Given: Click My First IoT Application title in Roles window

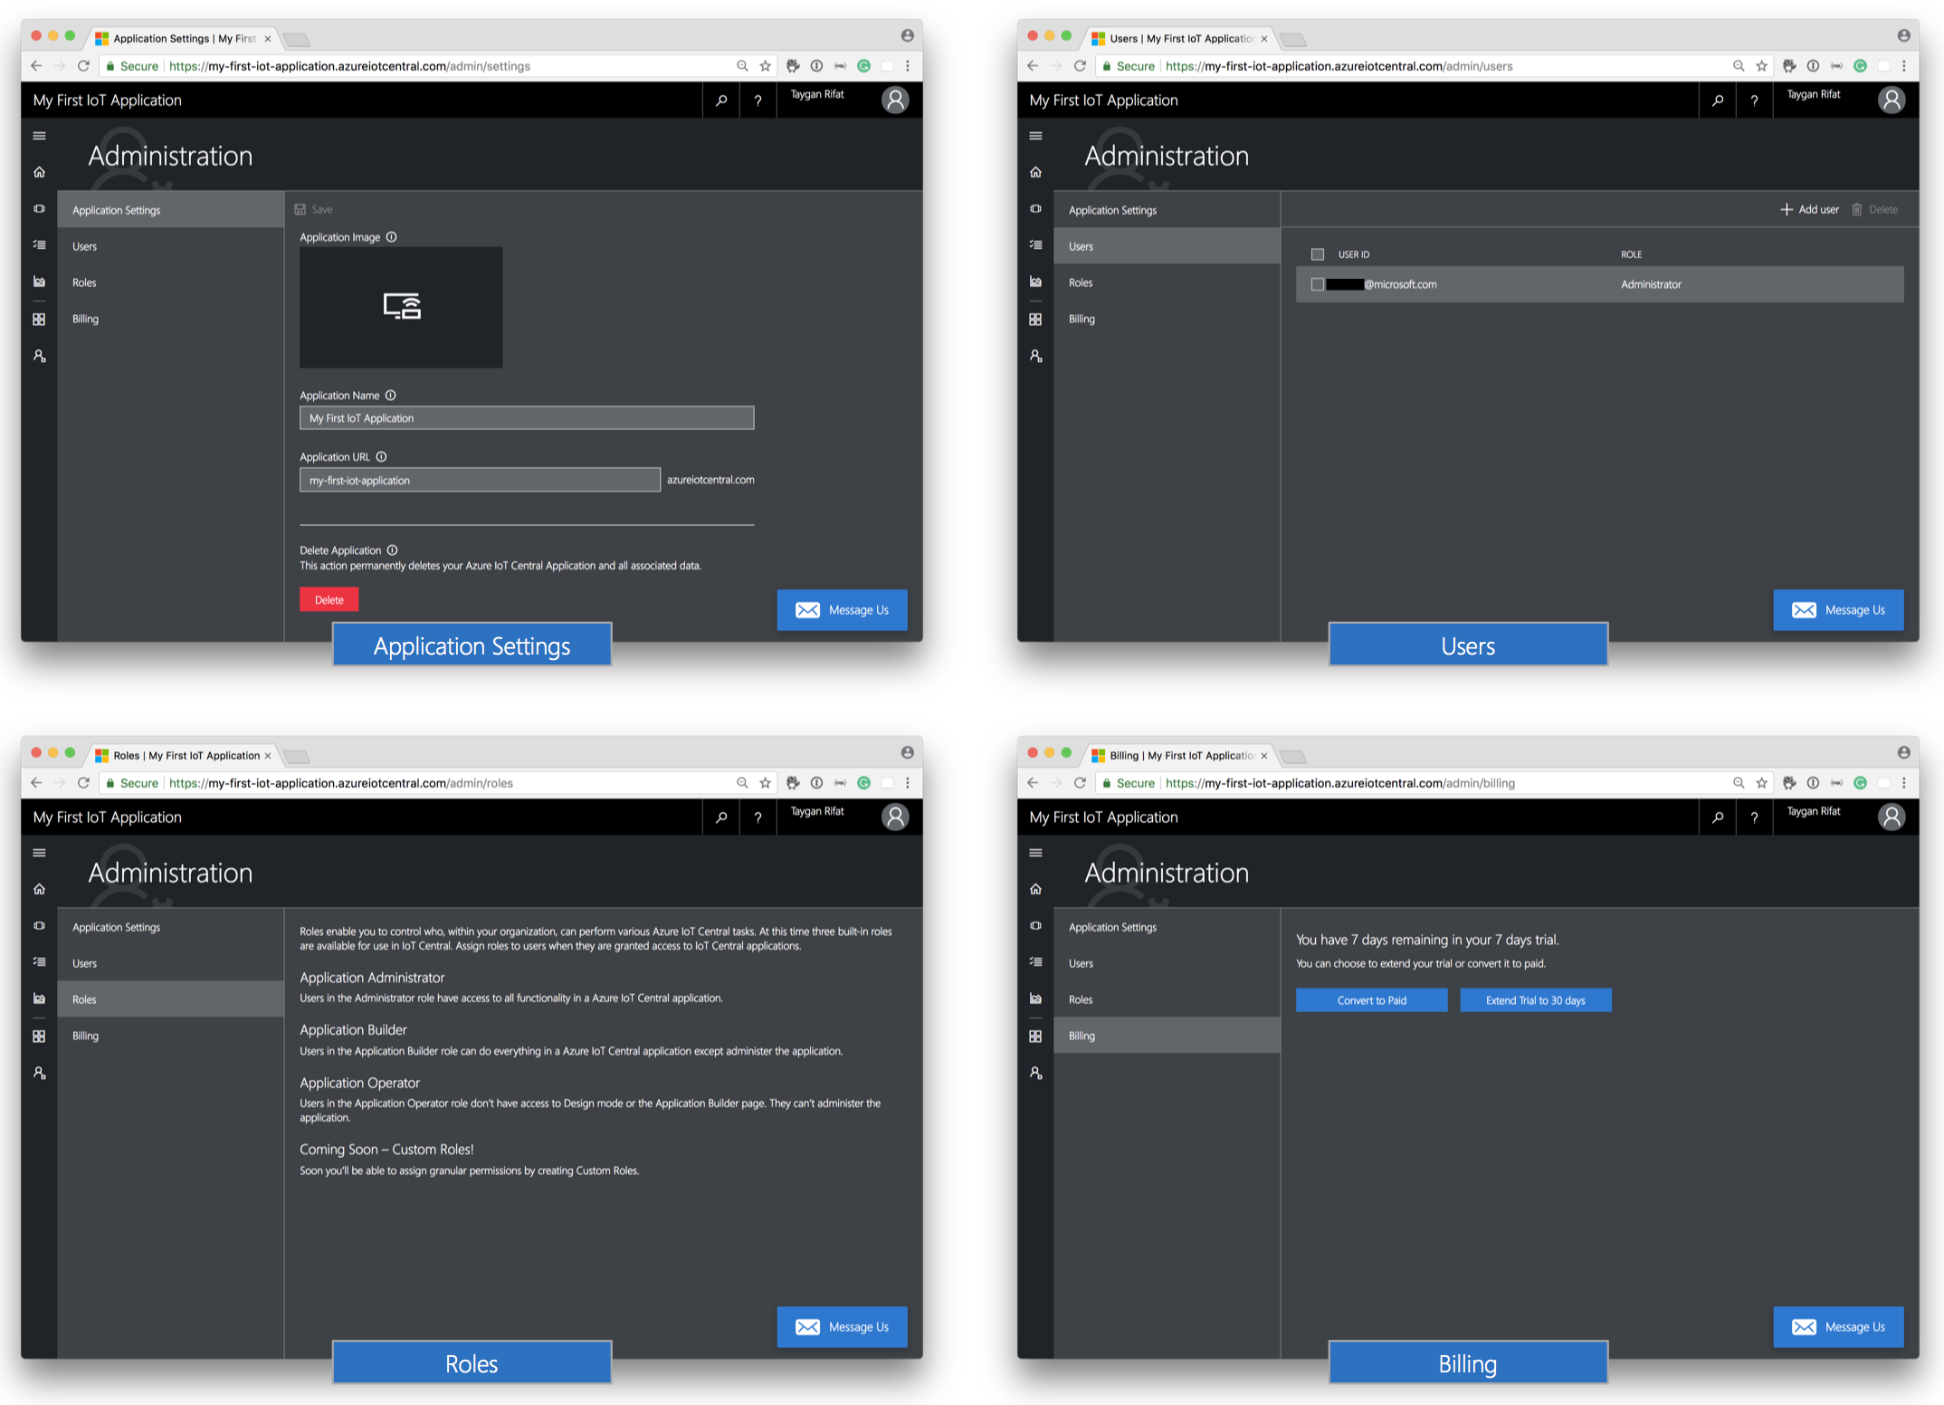Looking at the screenshot, I should [107, 817].
